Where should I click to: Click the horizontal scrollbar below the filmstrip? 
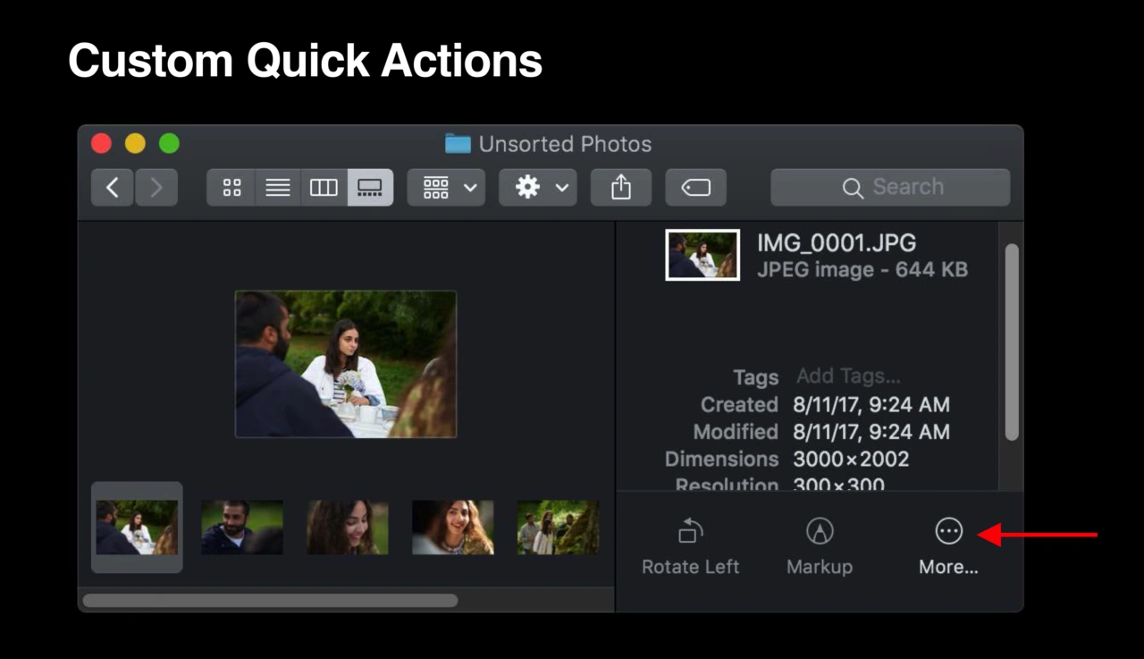click(x=268, y=599)
